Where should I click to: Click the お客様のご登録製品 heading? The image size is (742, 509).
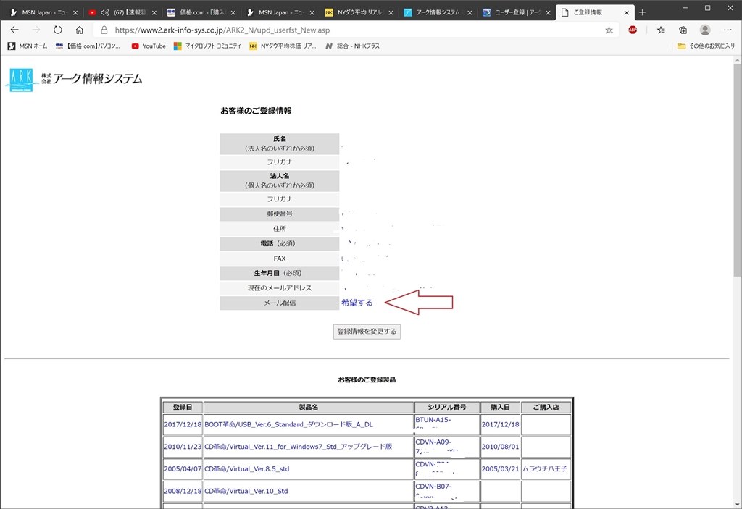[x=367, y=379]
